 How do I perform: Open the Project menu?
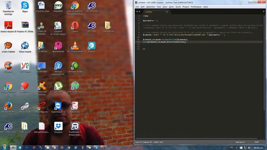(186, 7)
